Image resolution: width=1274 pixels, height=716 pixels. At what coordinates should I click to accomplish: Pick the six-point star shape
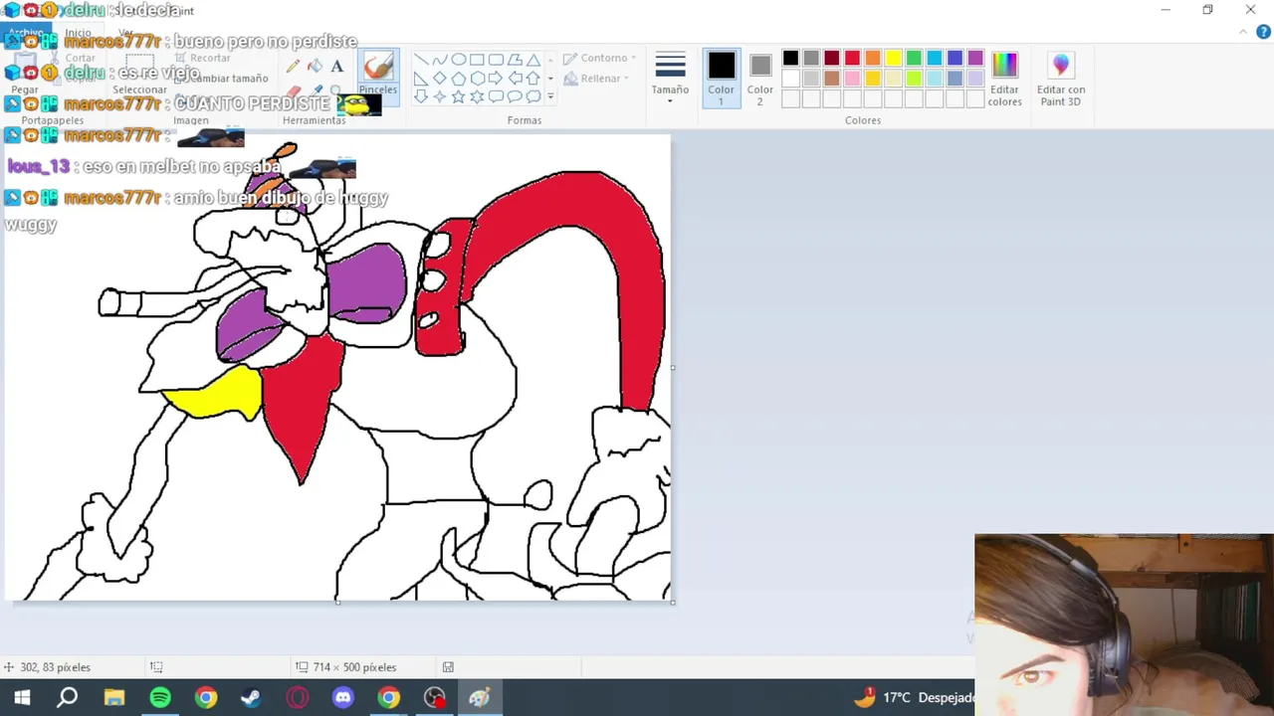click(477, 96)
